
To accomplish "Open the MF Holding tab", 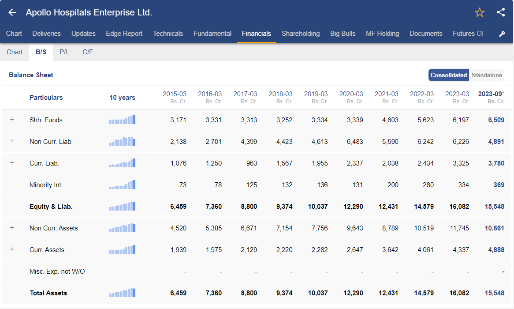I will (x=382, y=34).
